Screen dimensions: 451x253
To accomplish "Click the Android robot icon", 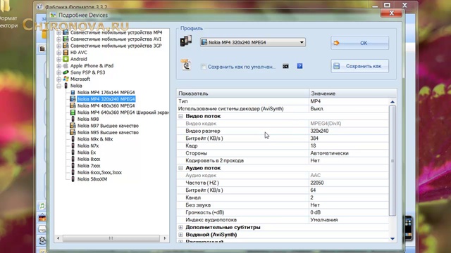I will [x=66, y=59].
